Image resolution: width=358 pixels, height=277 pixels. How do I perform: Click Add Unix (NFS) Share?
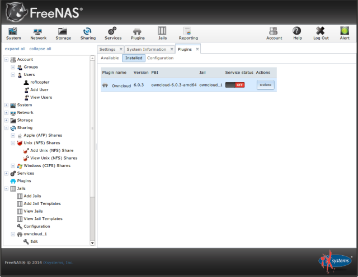pos(51,150)
